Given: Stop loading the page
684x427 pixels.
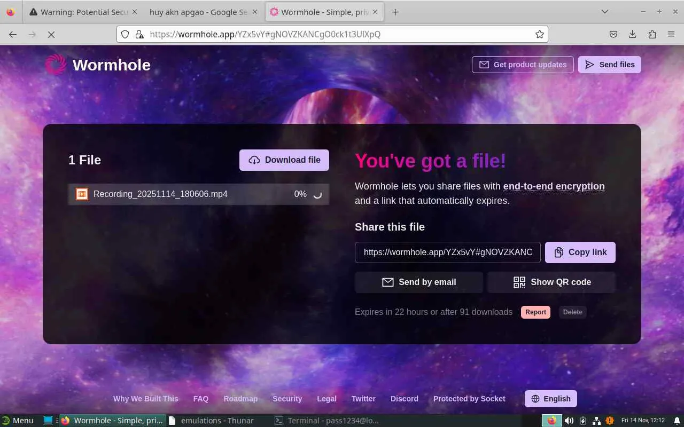Looking at the screenshot, I should (x=51, y=34).
